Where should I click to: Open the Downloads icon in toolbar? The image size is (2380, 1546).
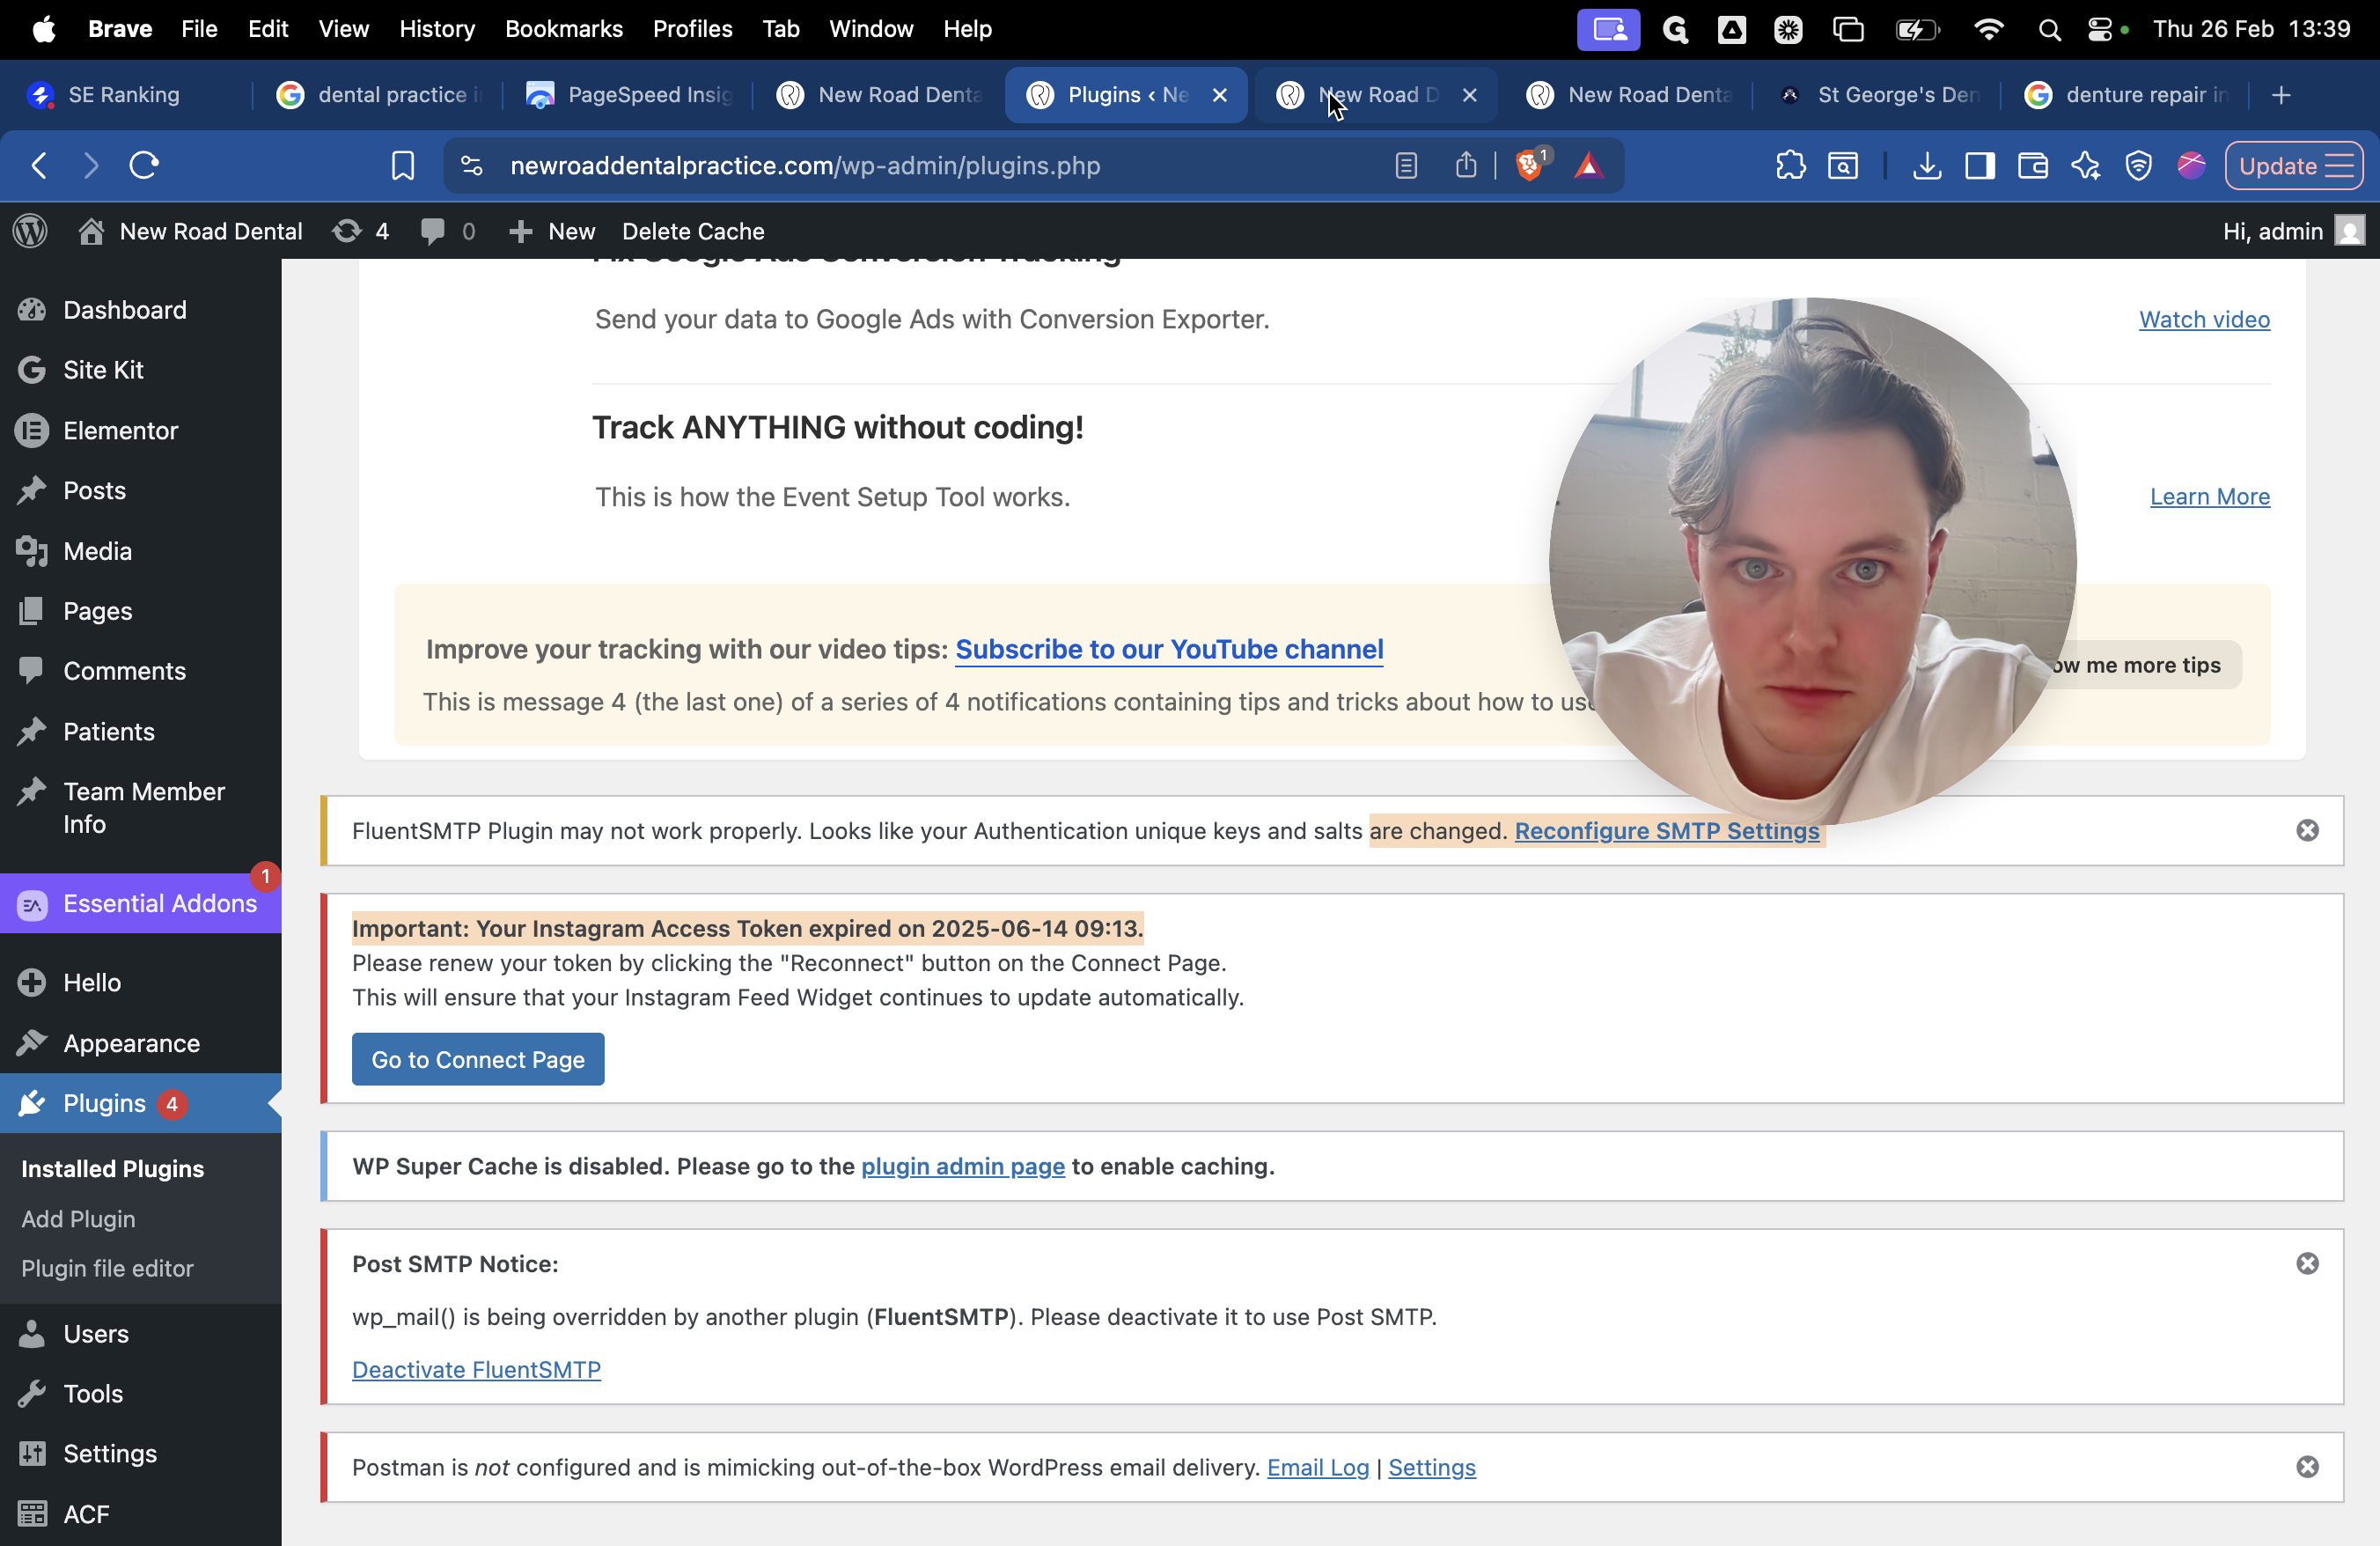coord(1927,165)
